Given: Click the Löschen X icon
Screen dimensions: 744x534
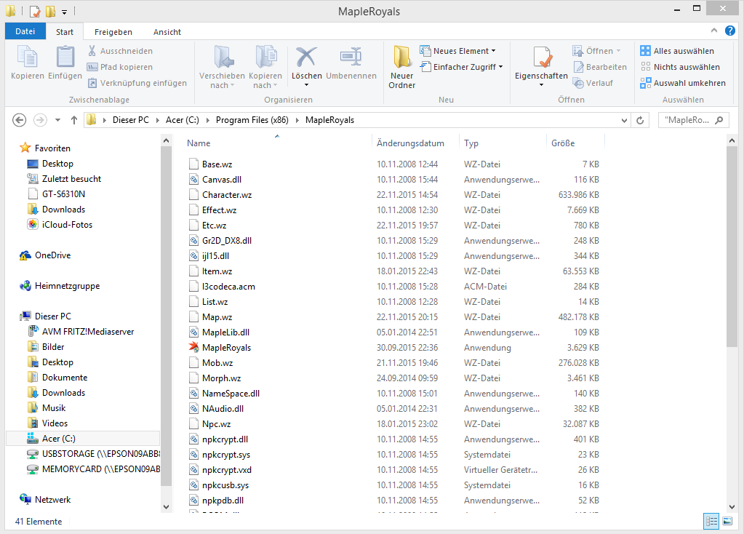Looking at the screenshot, I should click(306, 57).
